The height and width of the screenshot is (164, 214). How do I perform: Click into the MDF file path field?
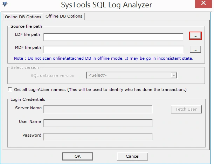(113, 50)
